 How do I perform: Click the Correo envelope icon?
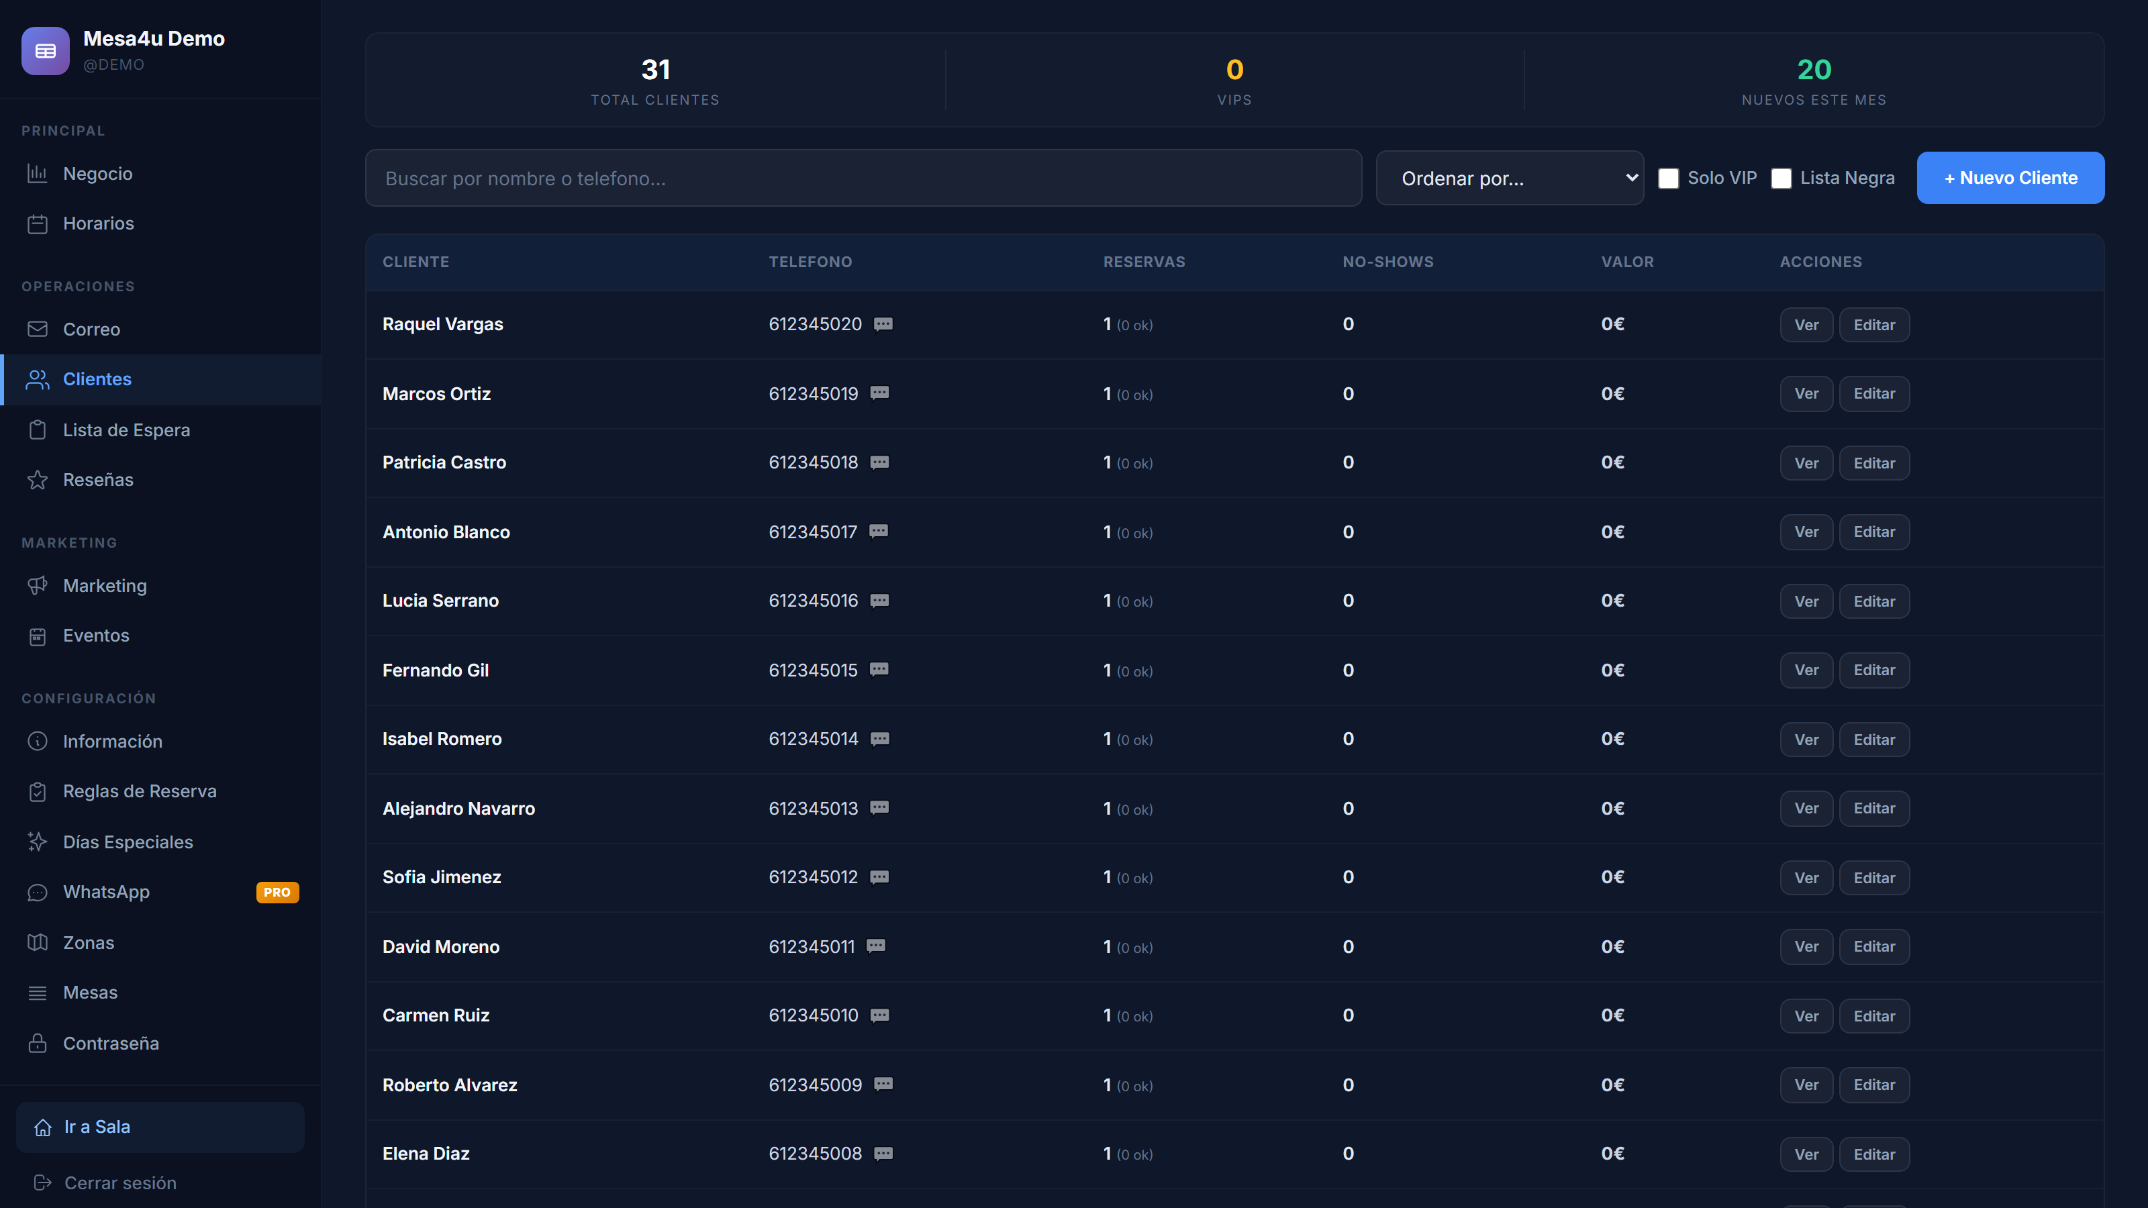click(x=38, y=330)
